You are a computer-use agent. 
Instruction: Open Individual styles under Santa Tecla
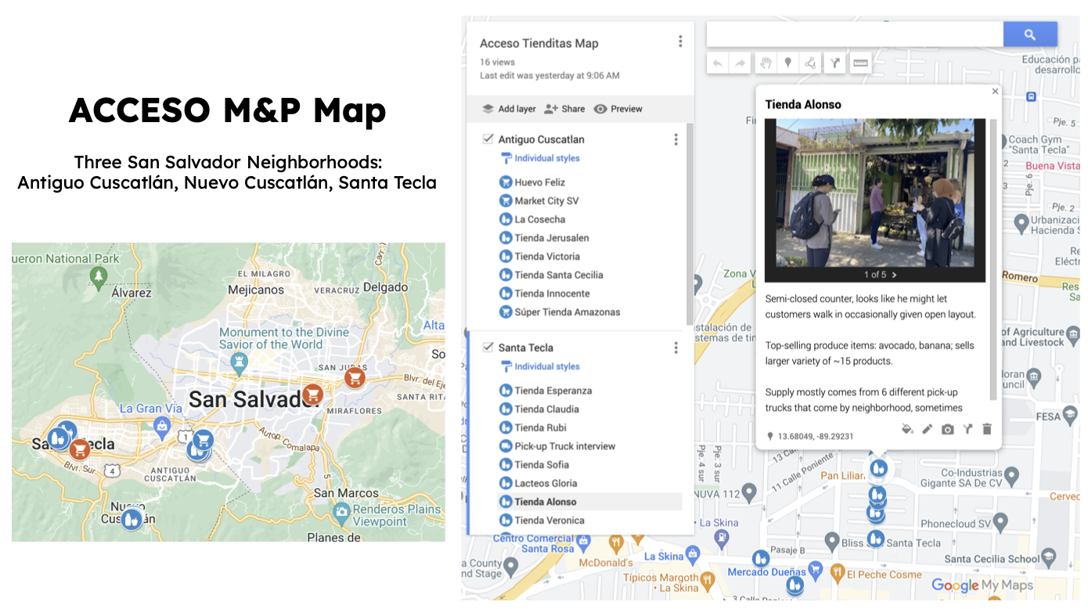(x=540, y=366)
